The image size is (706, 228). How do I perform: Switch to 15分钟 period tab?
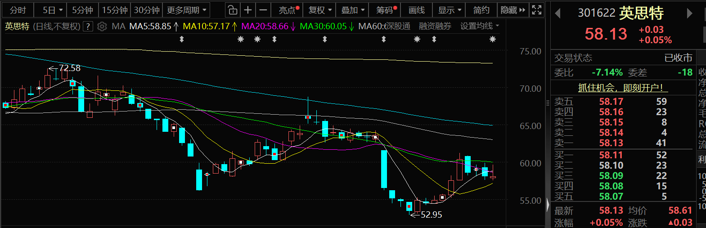[115, 10]
